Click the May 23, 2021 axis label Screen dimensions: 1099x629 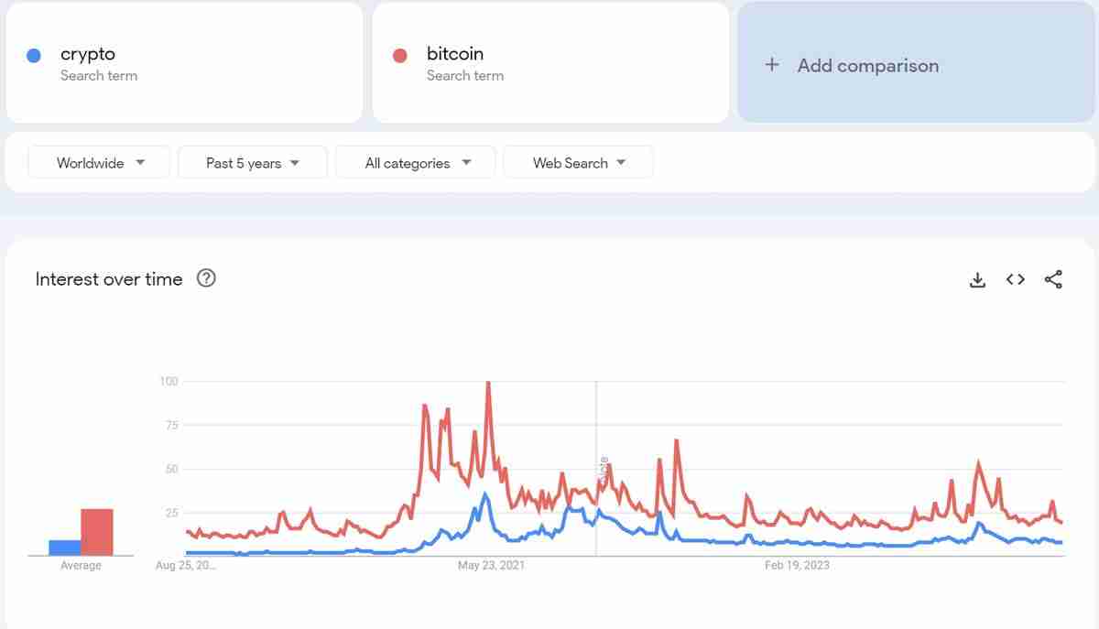click(491, 565)
